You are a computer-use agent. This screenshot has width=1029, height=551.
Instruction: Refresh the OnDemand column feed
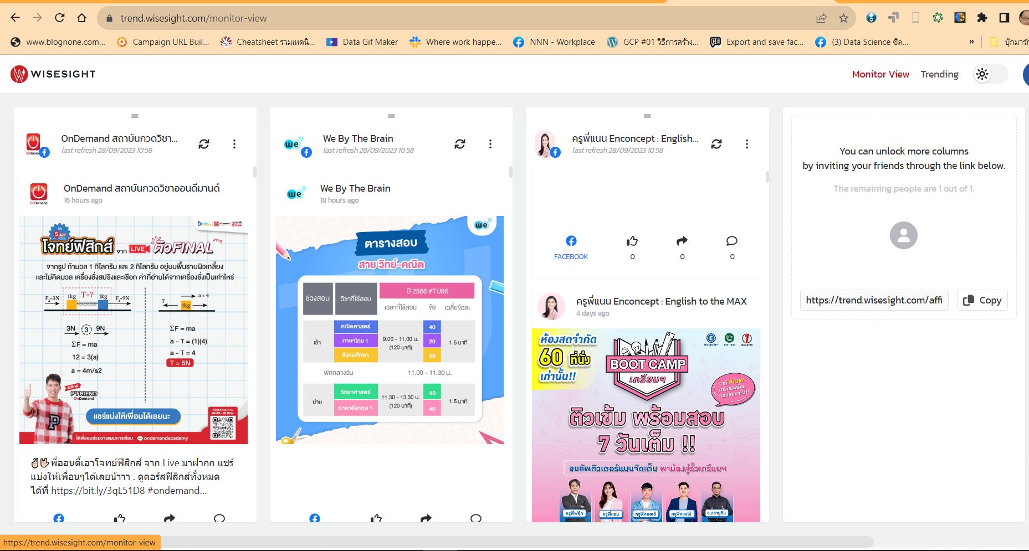pos(204,144)
